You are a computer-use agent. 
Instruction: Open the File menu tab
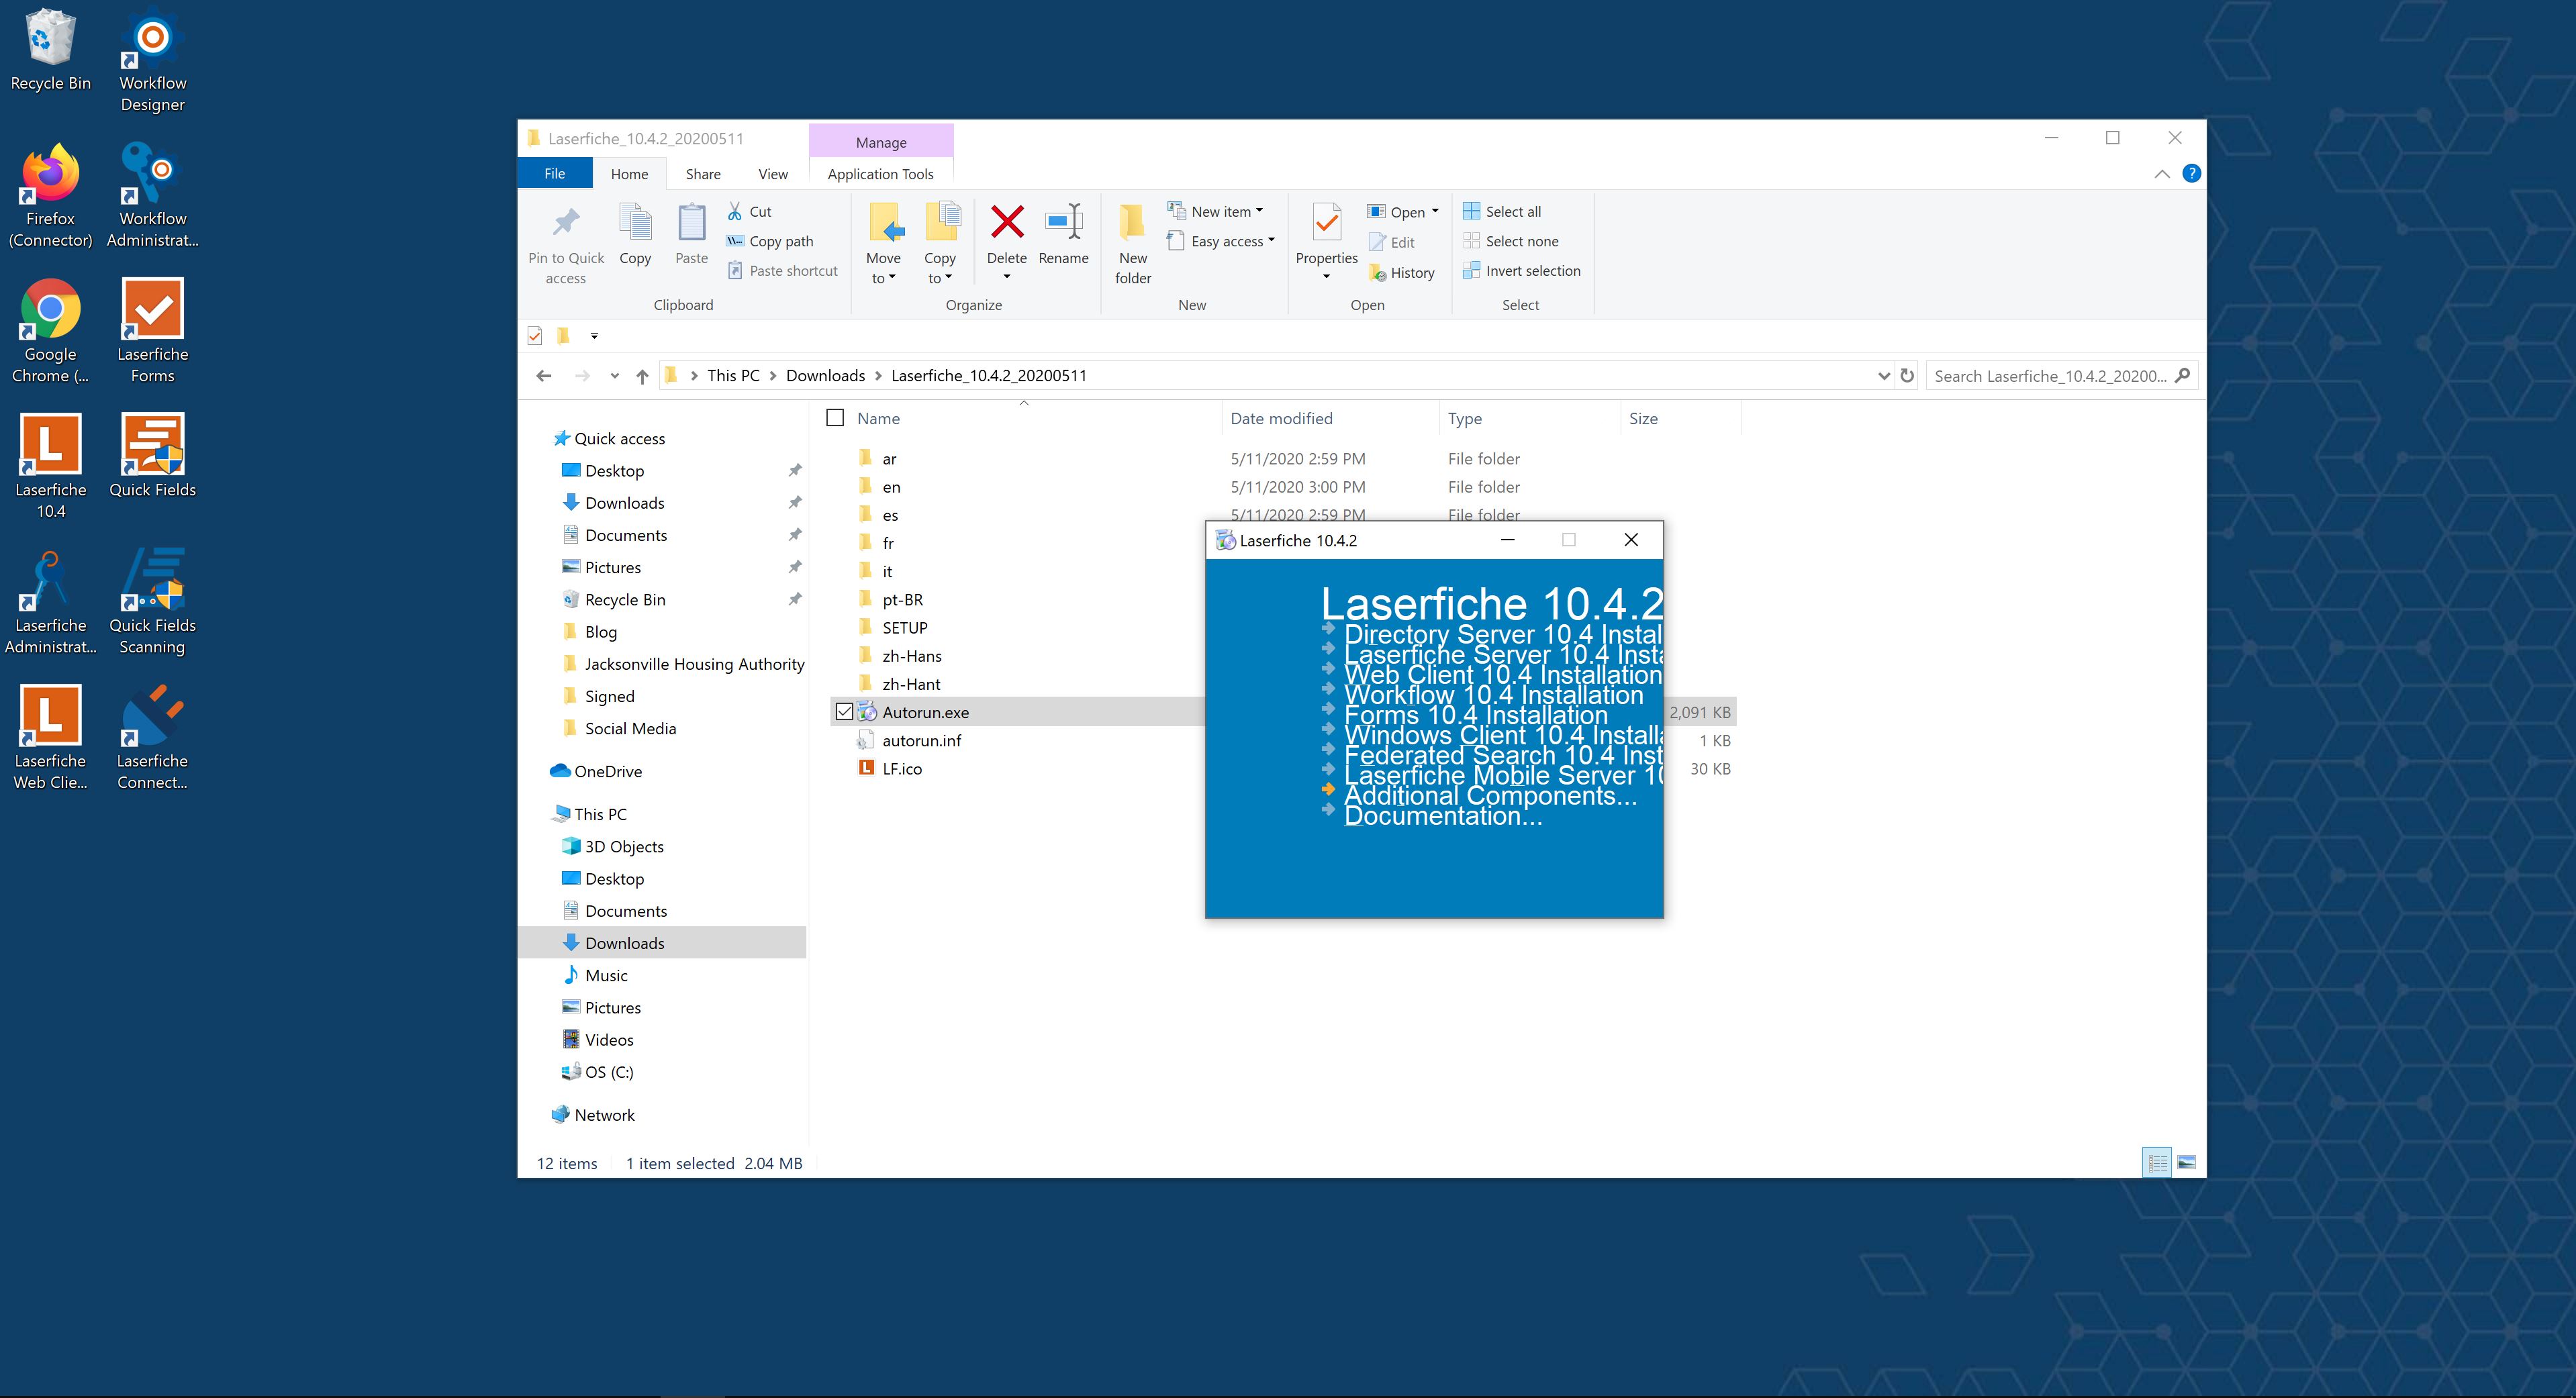pos(554,174)
